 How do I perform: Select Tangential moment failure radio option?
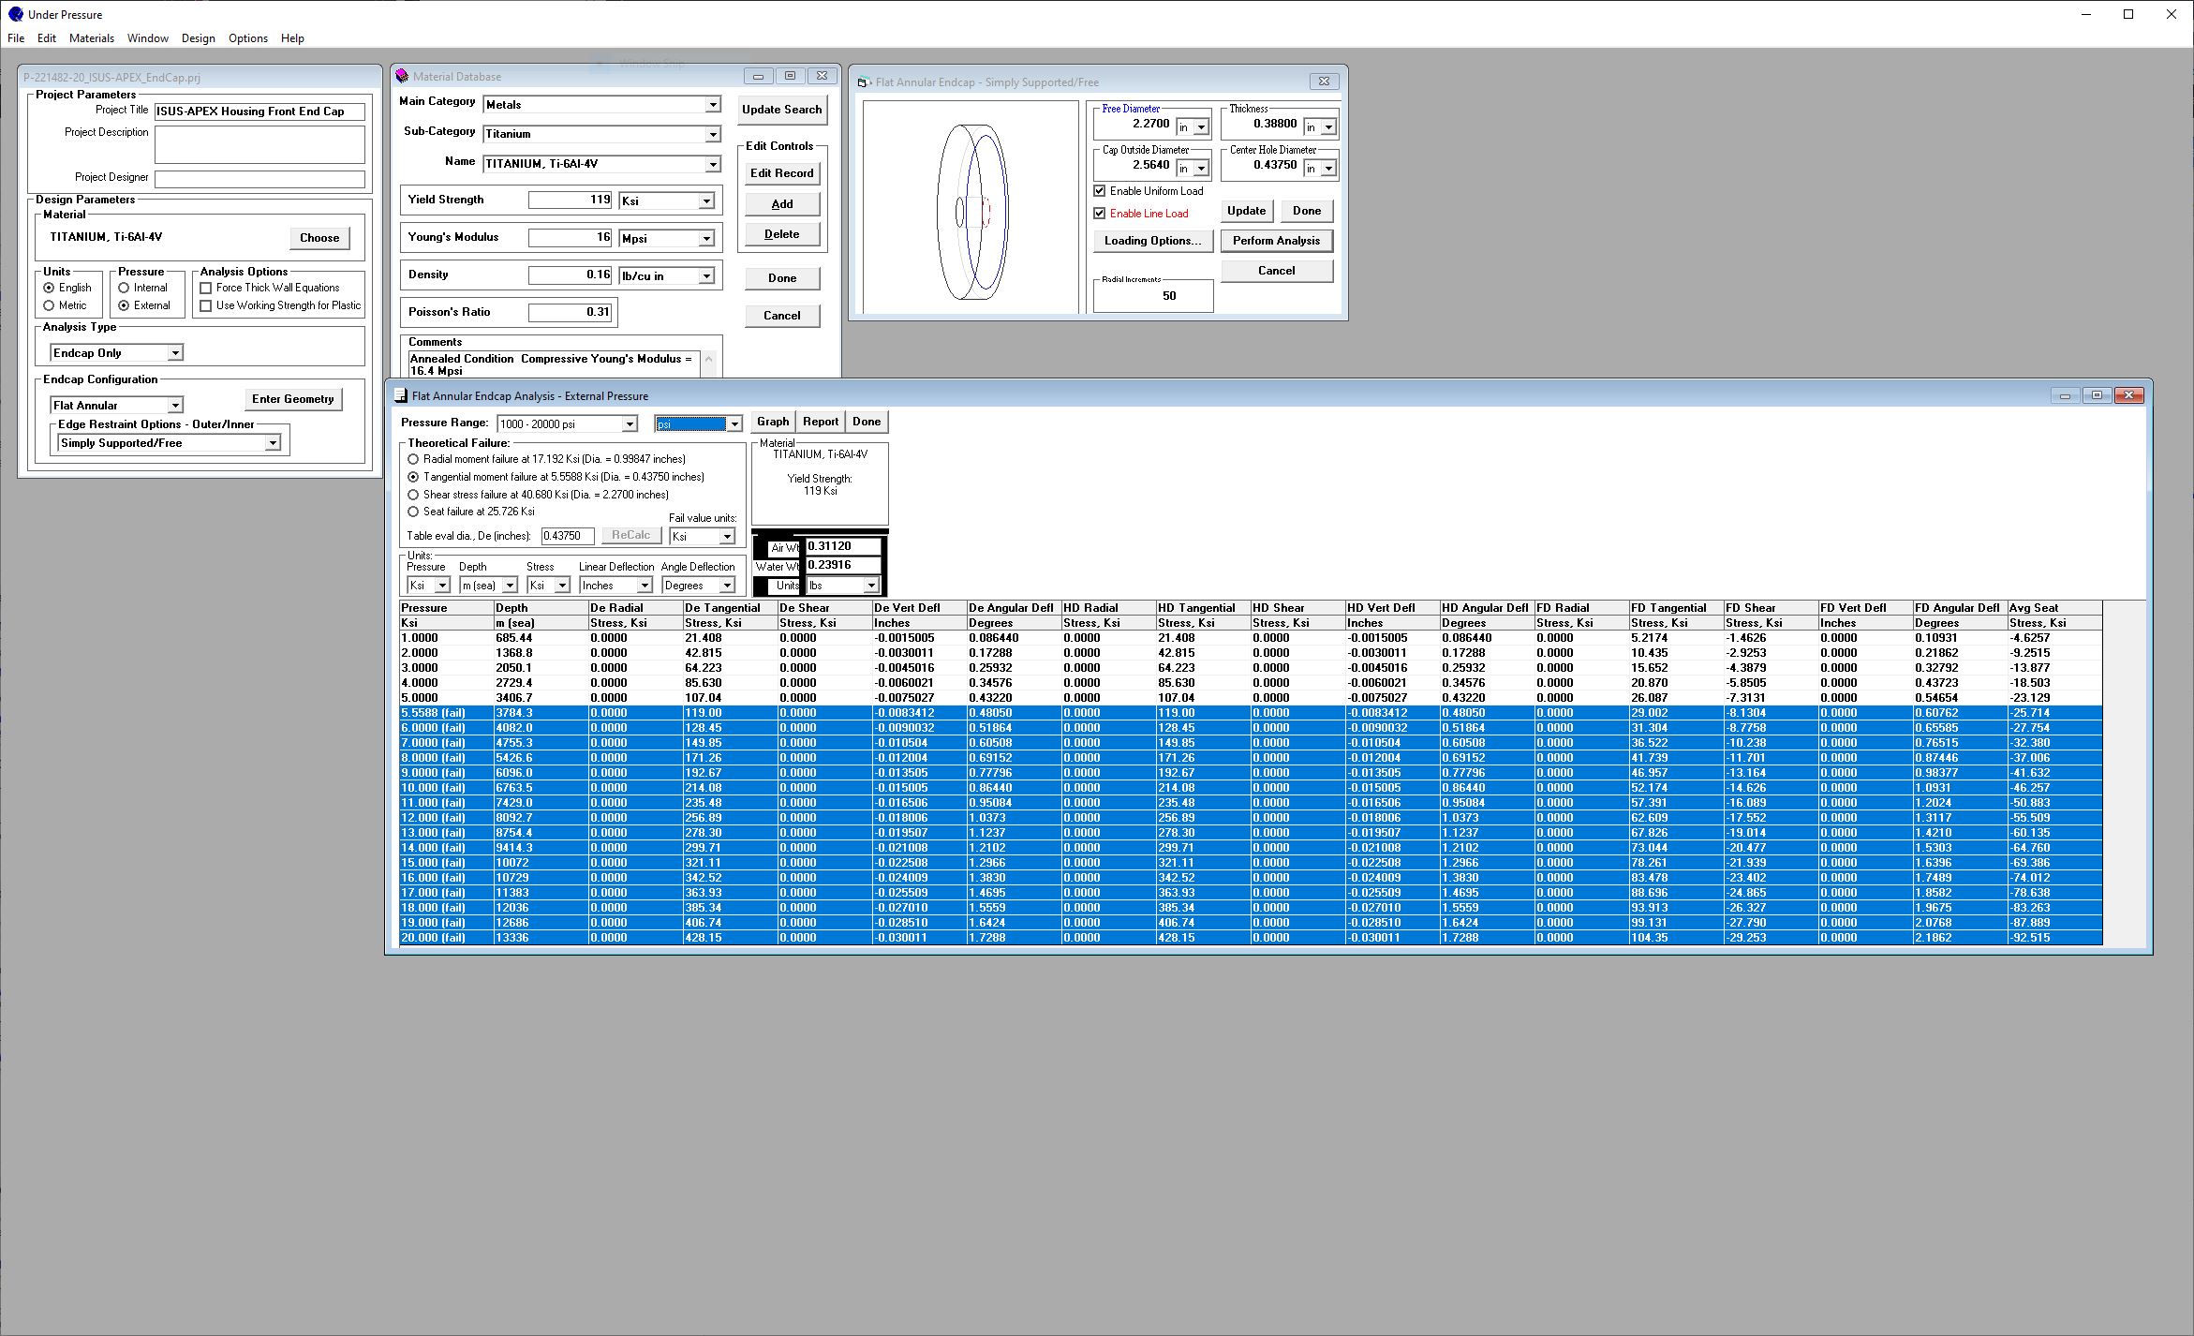point(413,477)
